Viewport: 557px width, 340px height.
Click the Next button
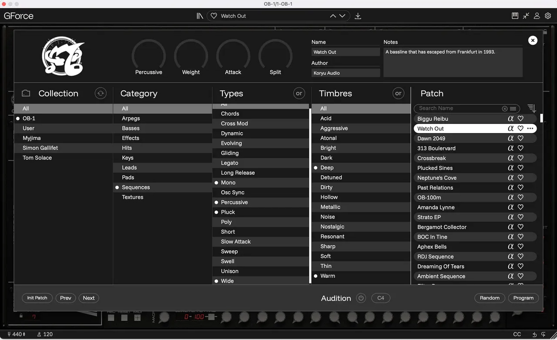coord(89,298)
